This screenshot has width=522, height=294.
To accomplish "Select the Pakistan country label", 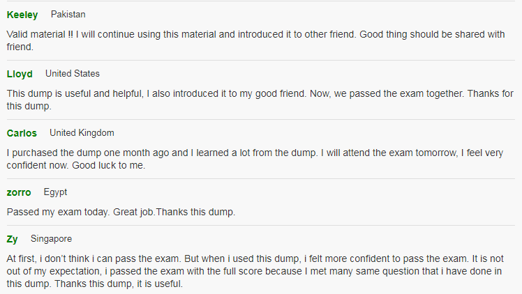I will click(68, 15).
